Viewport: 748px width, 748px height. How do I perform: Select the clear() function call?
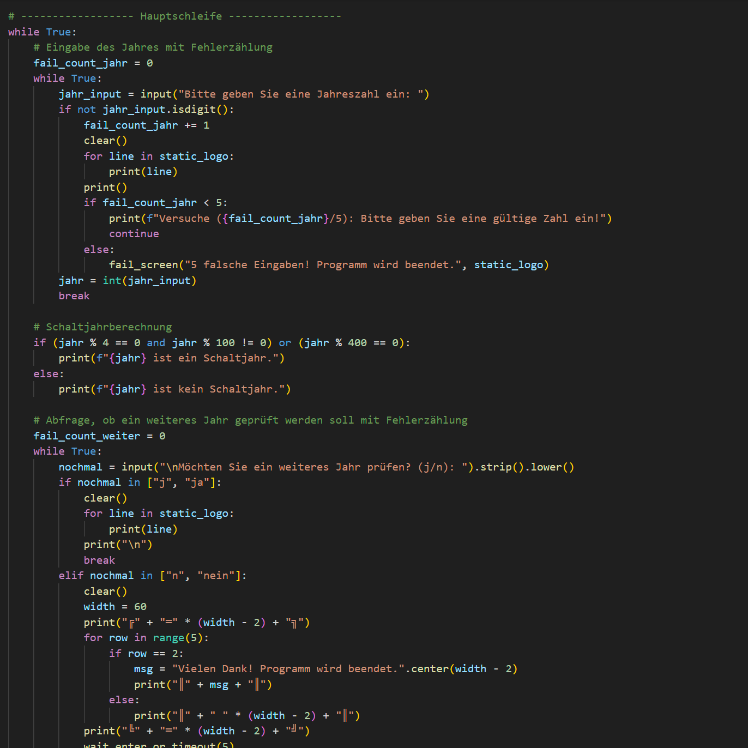(x=105, y=141)
